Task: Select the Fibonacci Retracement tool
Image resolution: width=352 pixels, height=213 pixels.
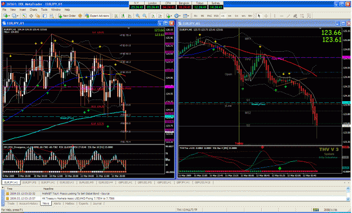Action: pos(302,16)
